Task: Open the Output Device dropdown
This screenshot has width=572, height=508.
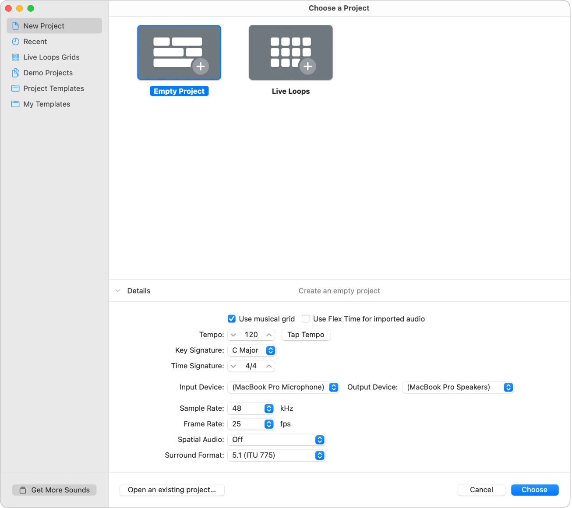Action: click(x=458, y=387)
